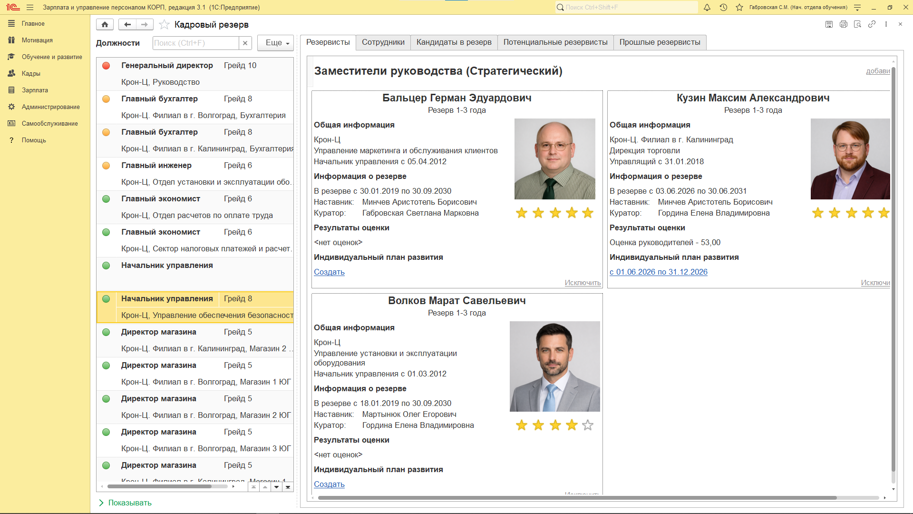The height and width of the screenshot is (514, 913).
Task: Open the home page icon
Action: click(x=105, y=24)
